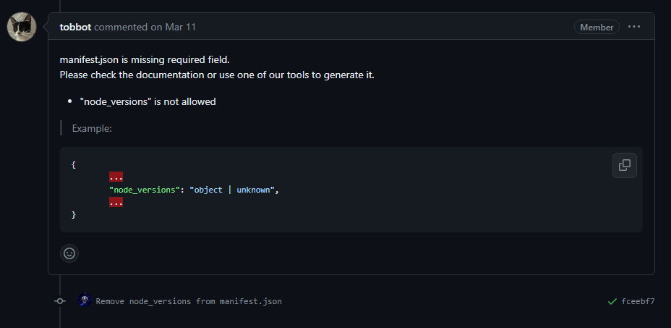Open the comment's three-dot options menu
This screenshot has width=671, height=328.
pyautogui.click(x=634, y=27)
